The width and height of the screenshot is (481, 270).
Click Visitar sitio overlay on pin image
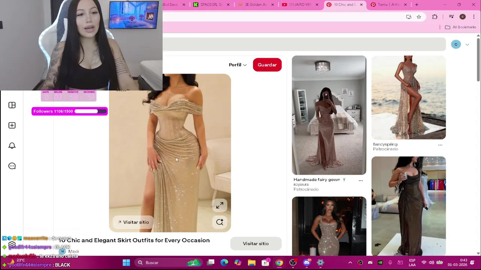pyautogui.click(x=133, y=222)
